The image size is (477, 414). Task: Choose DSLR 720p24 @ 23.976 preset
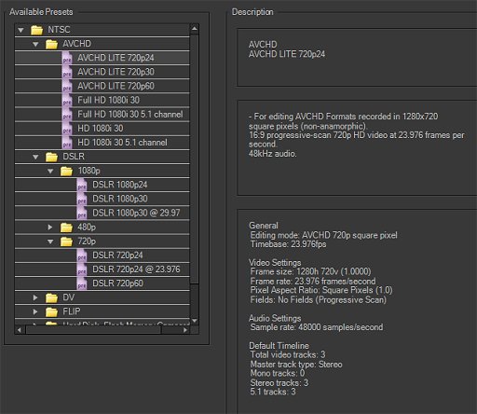[x=136, y=269]
